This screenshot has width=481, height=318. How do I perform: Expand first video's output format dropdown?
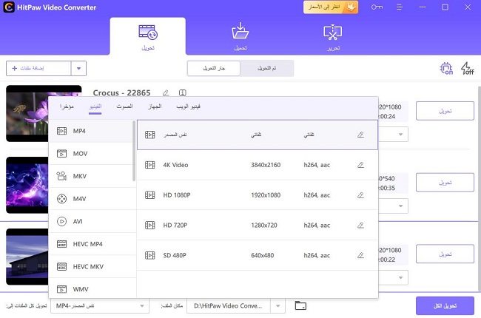400,135
